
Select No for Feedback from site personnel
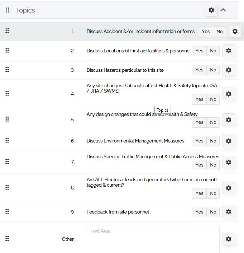click(x=213, y=212)
